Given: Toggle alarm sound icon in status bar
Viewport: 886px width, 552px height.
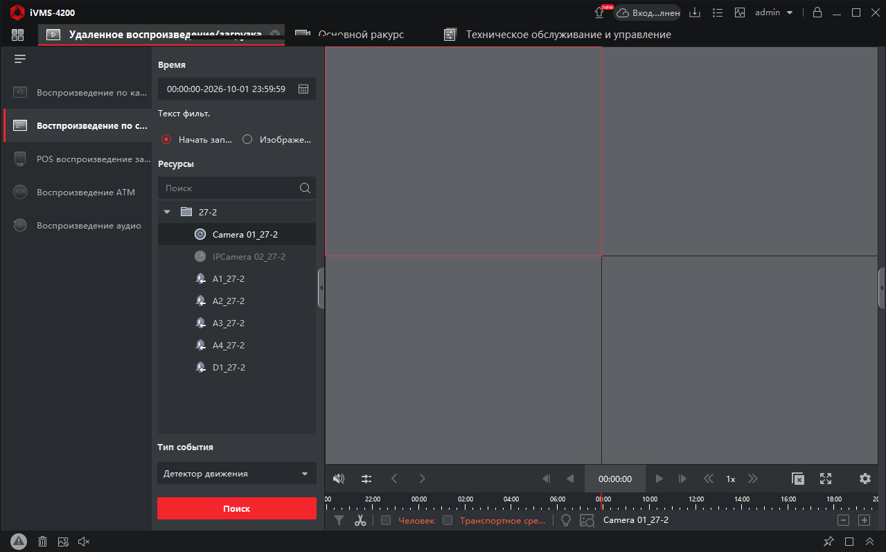Looking at the screenshot, I should click(84, 542).
